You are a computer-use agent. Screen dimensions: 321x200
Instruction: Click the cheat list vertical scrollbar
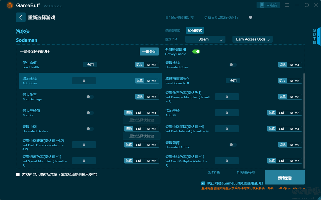tap(304, 121)
